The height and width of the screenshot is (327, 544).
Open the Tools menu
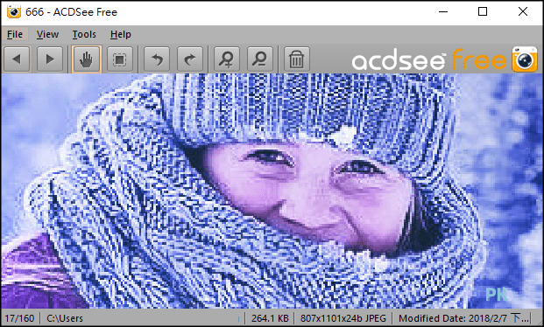pos(84,34)
